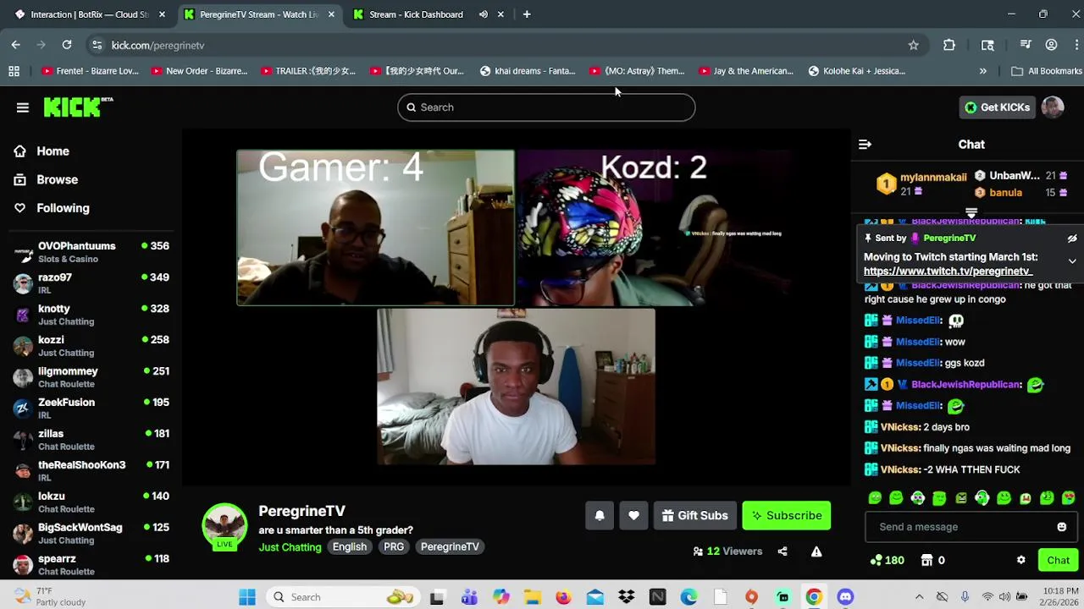Open spearrz channel in sidebar
This screenshot has height=609, width=1084.
[x=91, y=564]
